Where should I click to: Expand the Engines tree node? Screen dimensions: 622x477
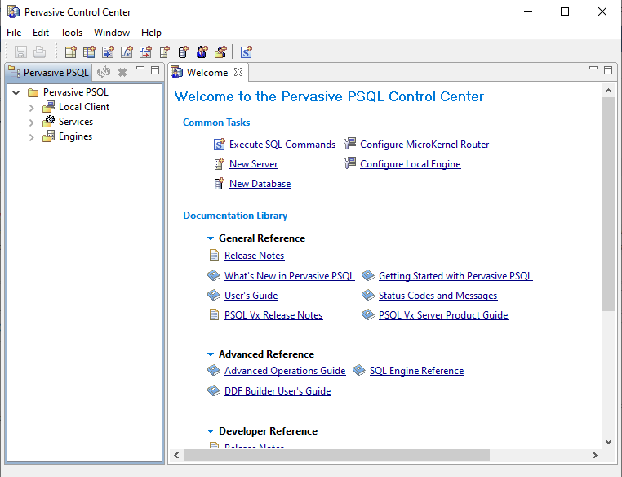[x=31, y=138]
